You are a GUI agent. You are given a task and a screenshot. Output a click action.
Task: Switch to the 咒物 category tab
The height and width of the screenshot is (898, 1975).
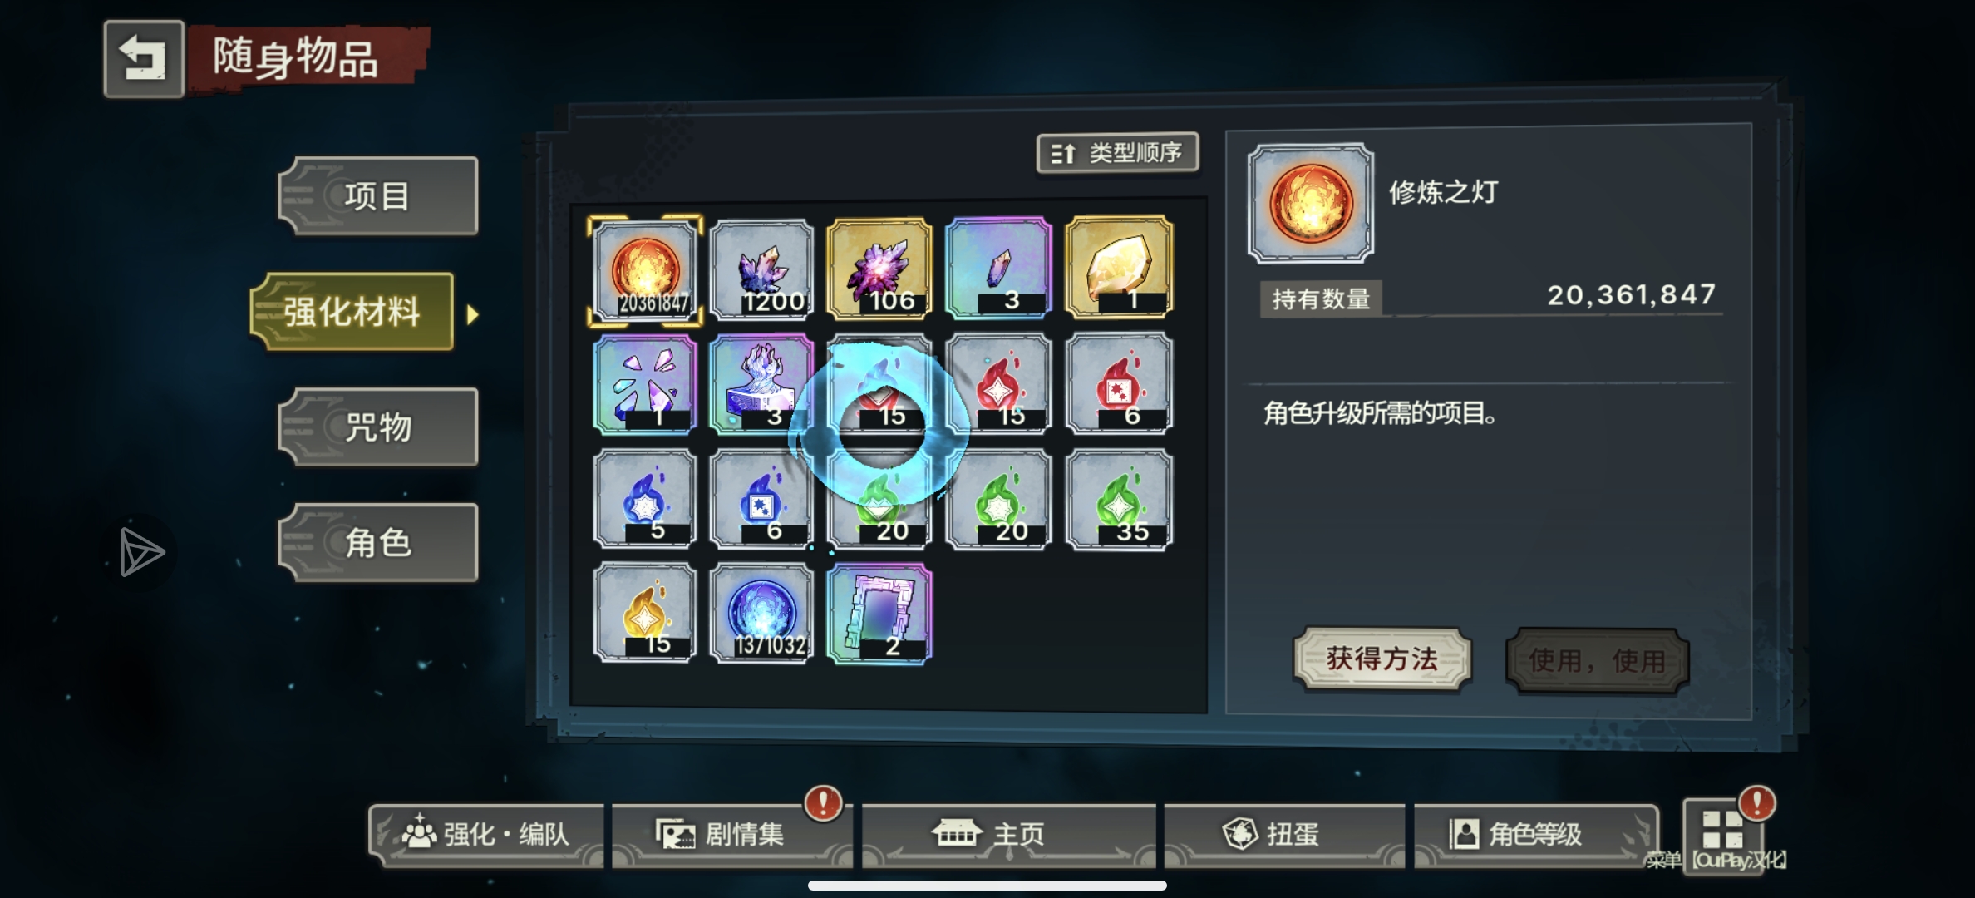378,427
